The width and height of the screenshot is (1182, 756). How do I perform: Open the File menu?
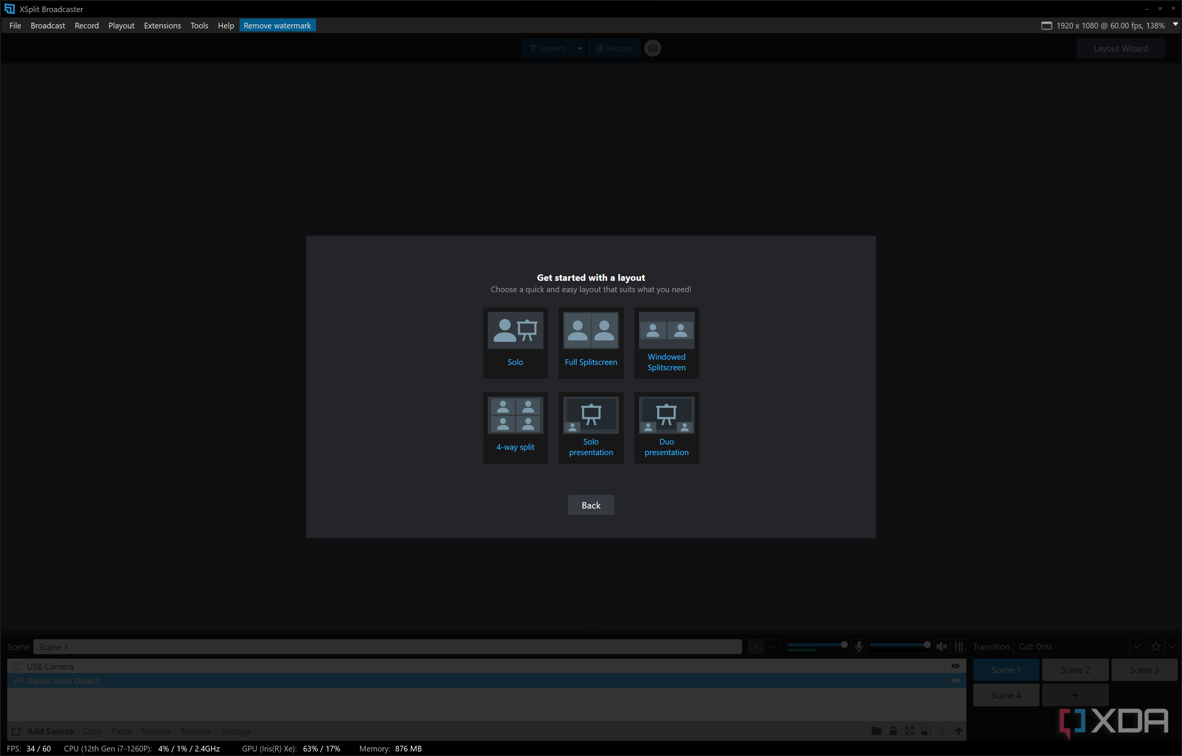click(15, 25)
